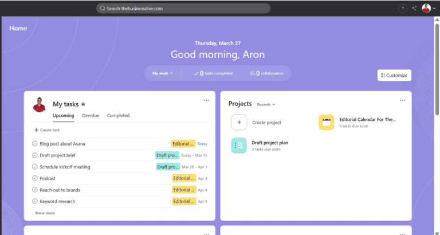Screen dimensions: 440x235
Task: Click the checkmark icon for tasks completed
Action: point(196,73)
